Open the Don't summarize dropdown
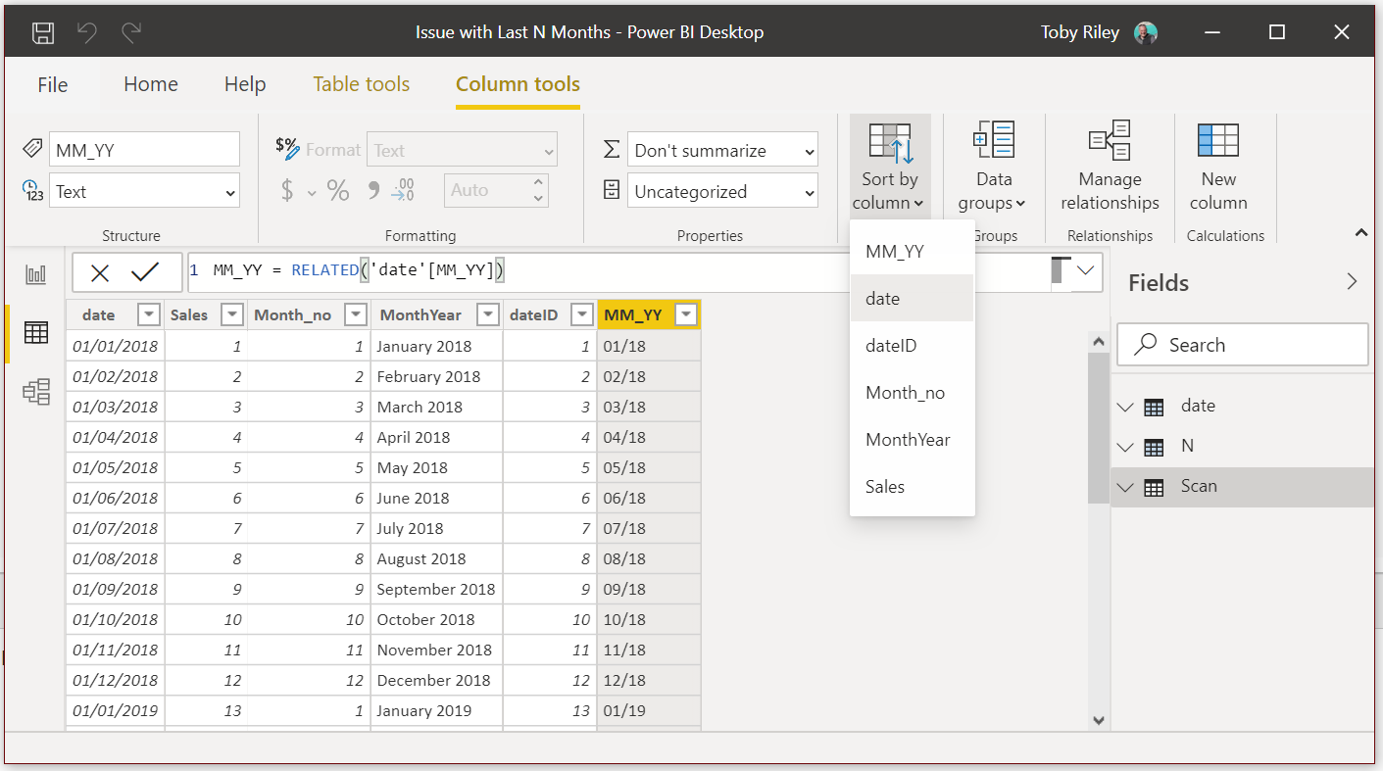Screen dimensions: 1383x771 (x=722, y=151)
